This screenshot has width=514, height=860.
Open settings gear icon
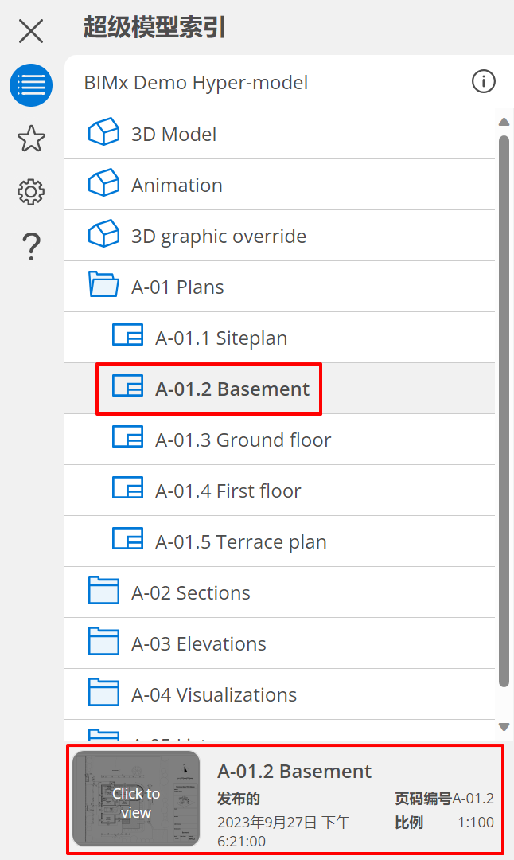pos(31,192)
